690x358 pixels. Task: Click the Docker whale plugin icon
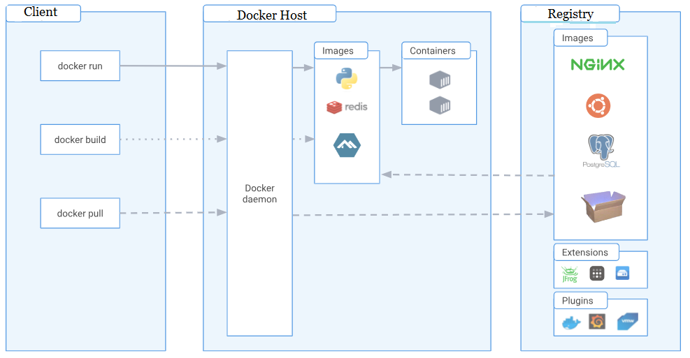pos(571,323)
